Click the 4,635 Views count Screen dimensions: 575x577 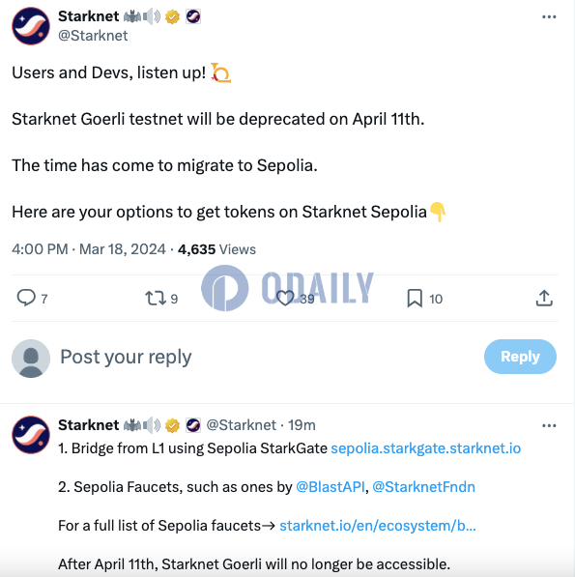coord(216,249)
